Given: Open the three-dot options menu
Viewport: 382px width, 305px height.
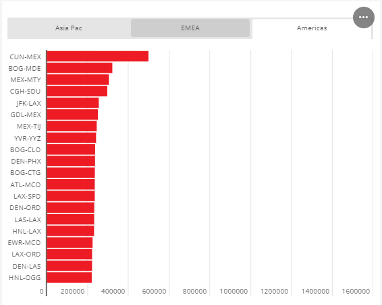Looking at the screenshot, I should (364, 18).
